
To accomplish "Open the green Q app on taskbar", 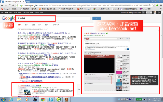I will (x=59, y=100).
